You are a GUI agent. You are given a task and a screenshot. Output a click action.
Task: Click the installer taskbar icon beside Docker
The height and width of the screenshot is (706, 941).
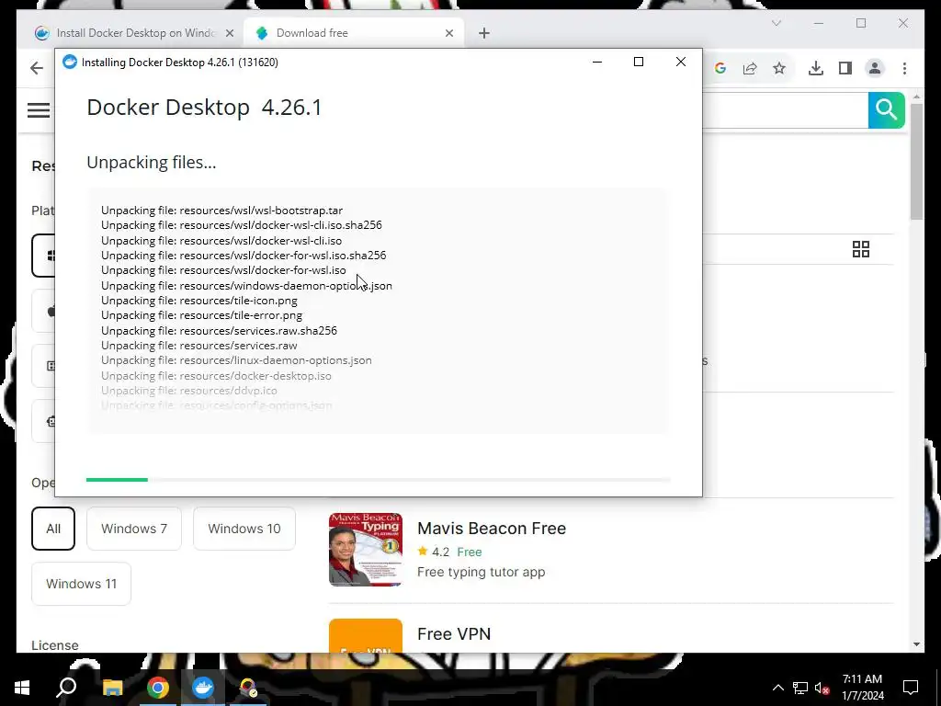[248, 688]
